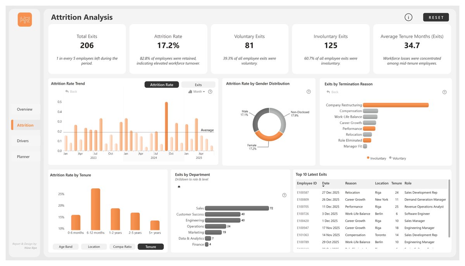Select employee row E100809
The height and width of the screenshot is (266, 465).
(x=371, y=199)
